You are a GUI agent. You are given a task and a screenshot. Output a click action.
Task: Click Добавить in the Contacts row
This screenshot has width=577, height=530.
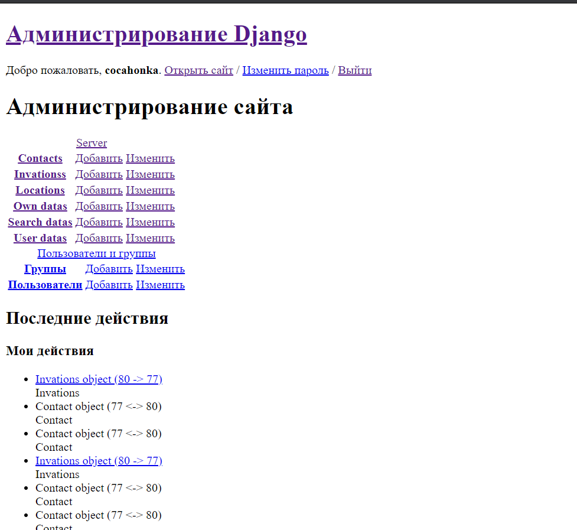99,158
